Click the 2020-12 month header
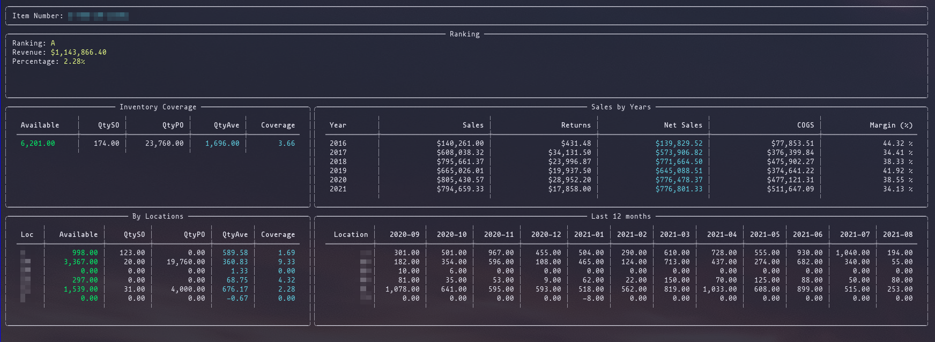 click(546, 235)
